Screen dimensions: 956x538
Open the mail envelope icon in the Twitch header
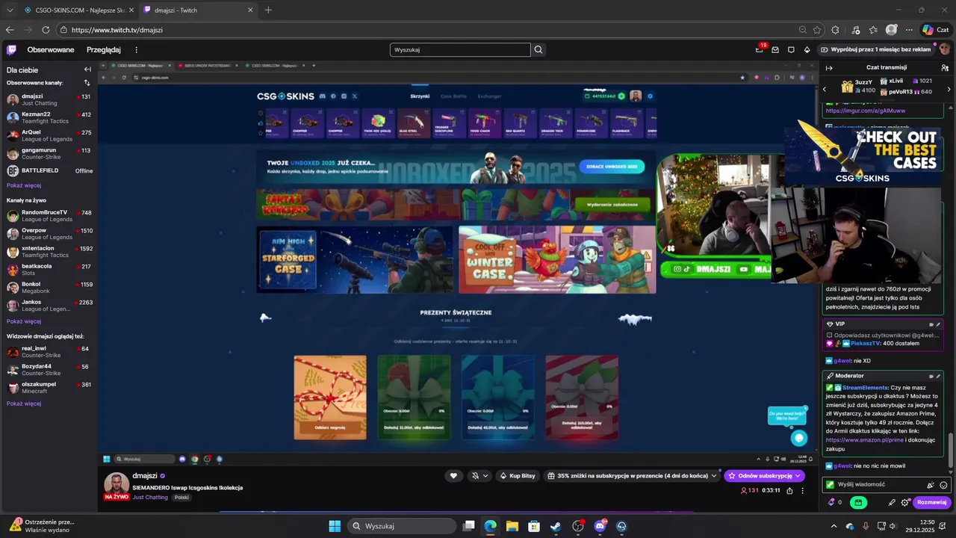775,50
